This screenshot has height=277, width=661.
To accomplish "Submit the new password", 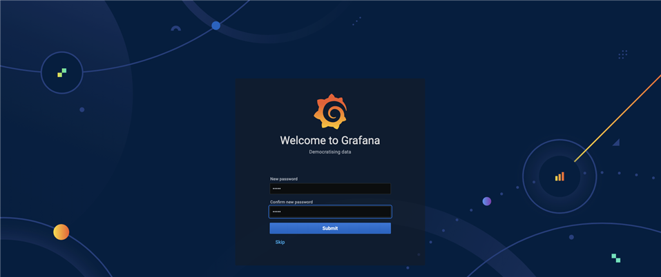I will click(x=330, y=228).
